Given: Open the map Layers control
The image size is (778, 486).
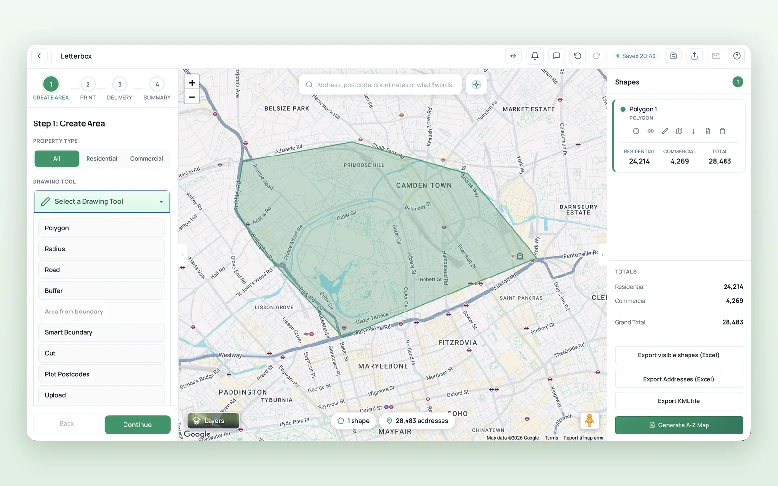Looking at the screenshot, I should [x=213, y=421].
